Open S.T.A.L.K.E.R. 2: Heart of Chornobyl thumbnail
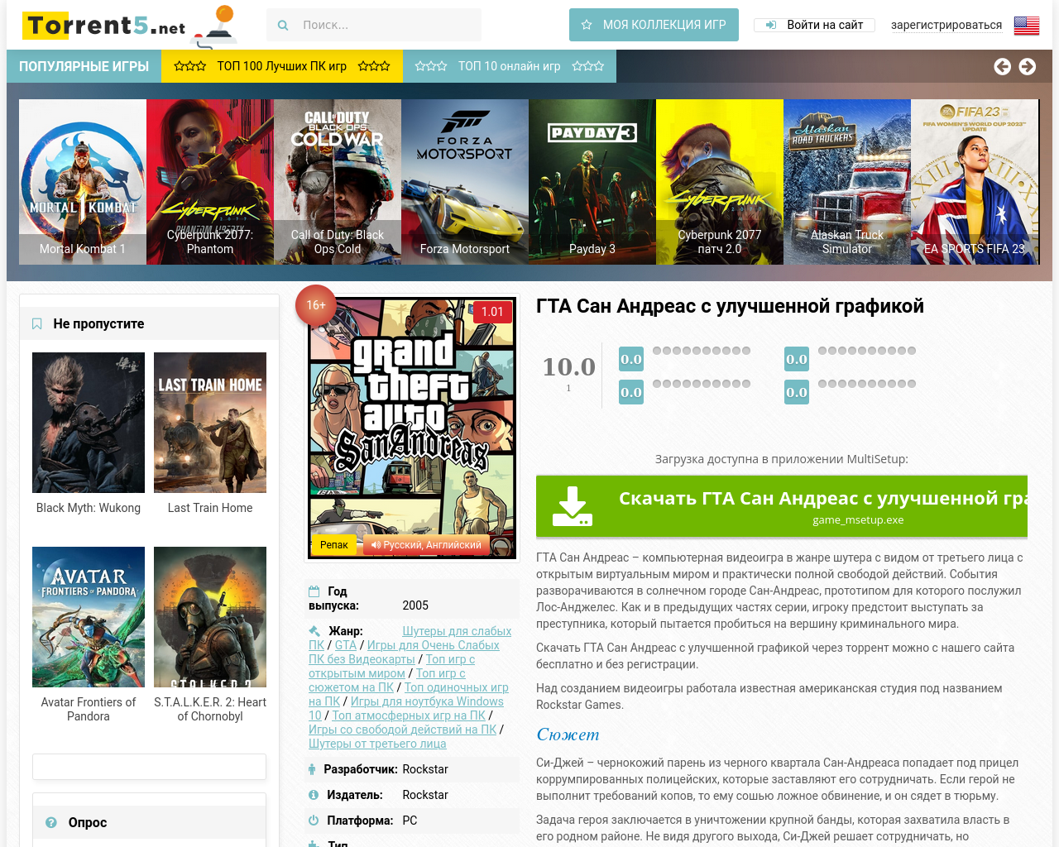Screen dimensions: 1059x847 point(210,617)
